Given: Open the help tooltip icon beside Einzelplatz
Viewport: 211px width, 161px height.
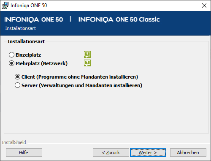Looking at the screenshot, I should click(87, 55).
